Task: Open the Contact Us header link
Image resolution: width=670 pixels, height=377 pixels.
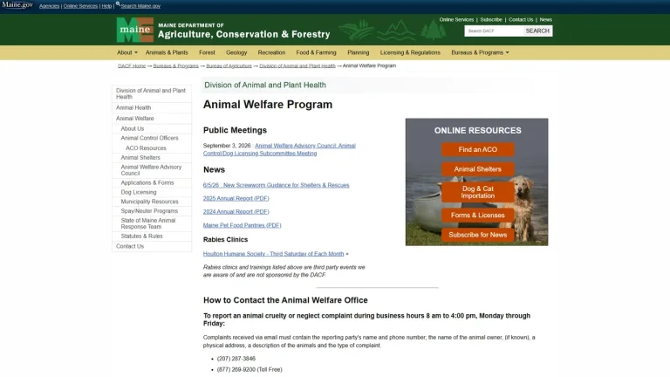Action: pyautogui.click(x=521, y=20)
